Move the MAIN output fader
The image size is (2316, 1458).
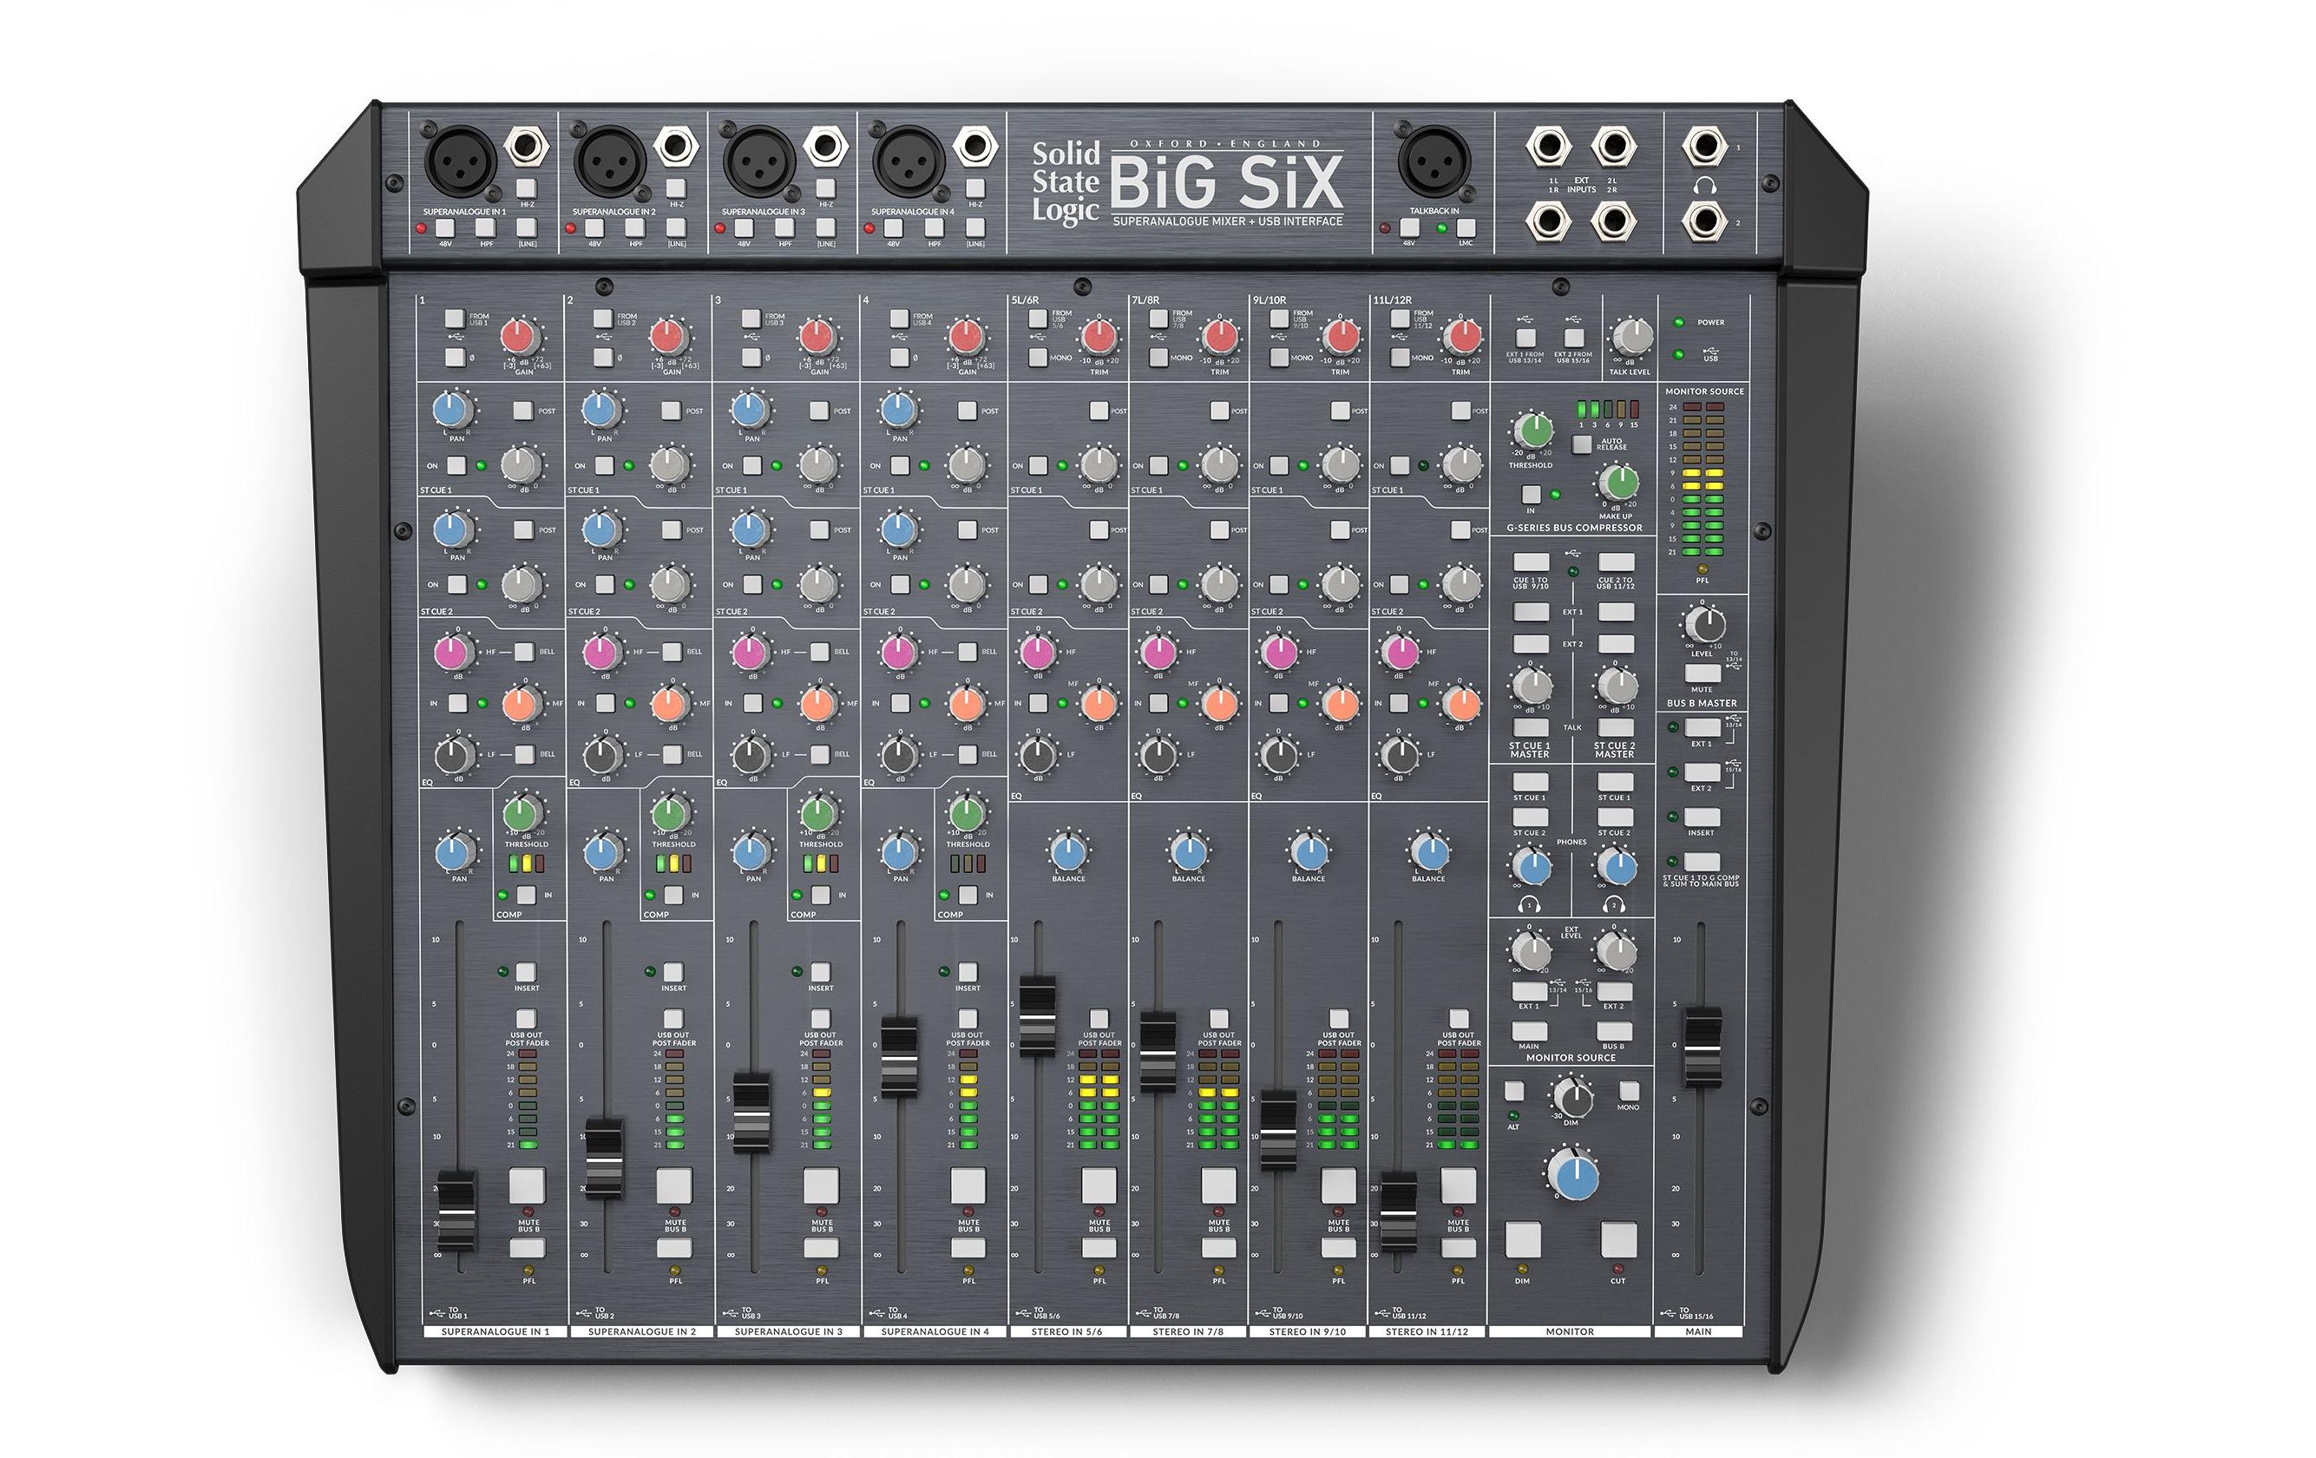click(x=1702, y=1048)
